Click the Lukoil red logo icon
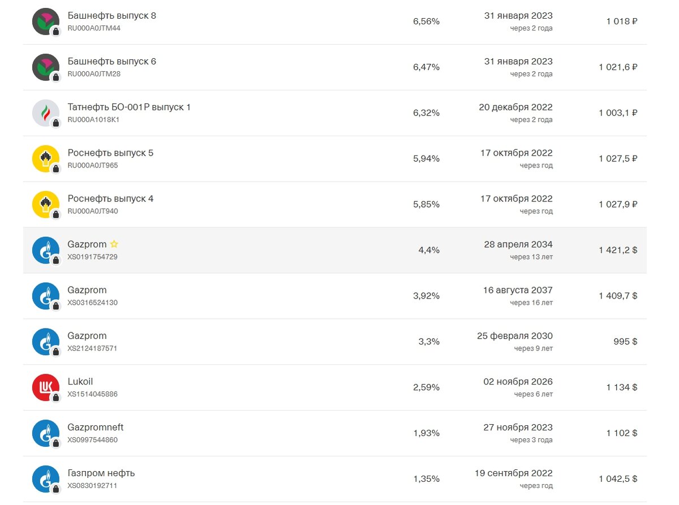Image resolution: width=679 pixels, height=505 pixels. click(x=46, y=387)
